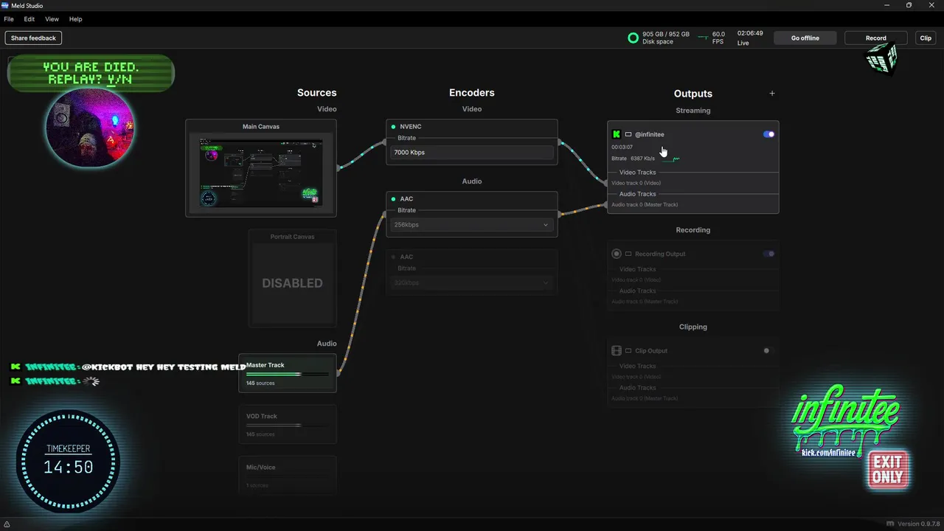Screen dimensions: 944x531
Task: Click Video track 0 (Video) in Recording Output
Action: 636,280
